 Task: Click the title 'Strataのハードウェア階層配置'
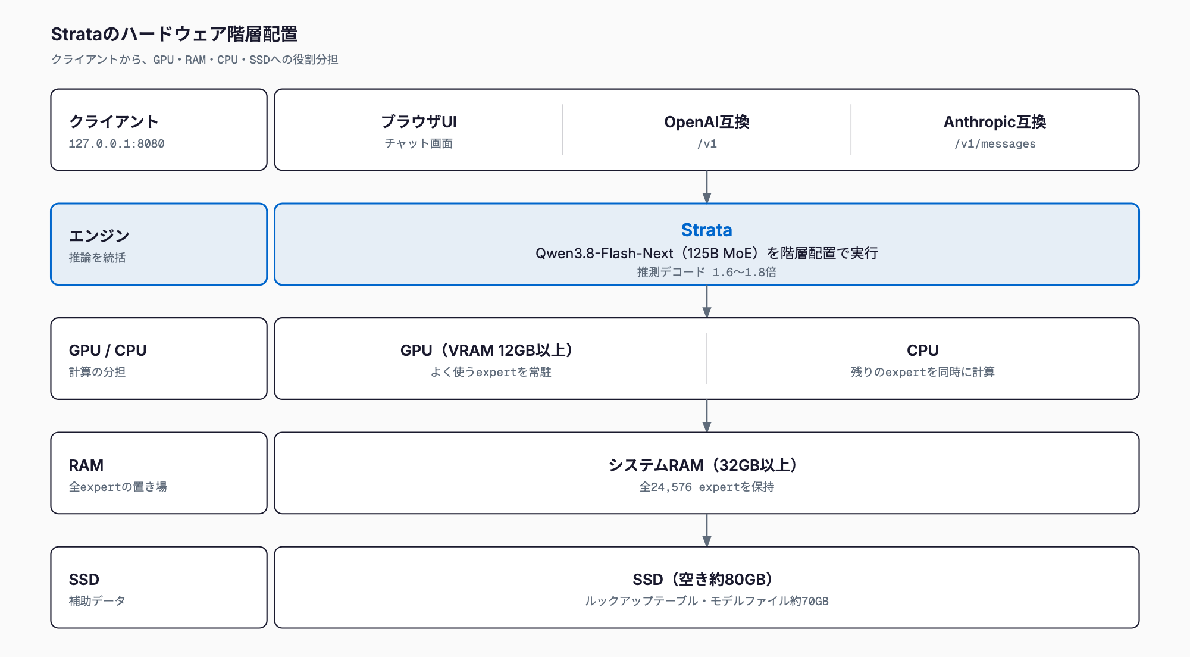pos(174,34)
